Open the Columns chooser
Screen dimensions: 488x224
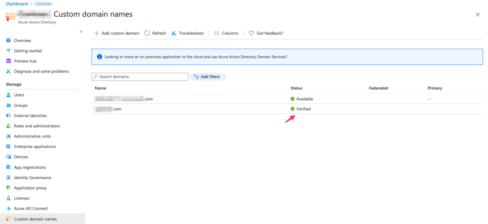pyautogui.click(x=226, y=33)
